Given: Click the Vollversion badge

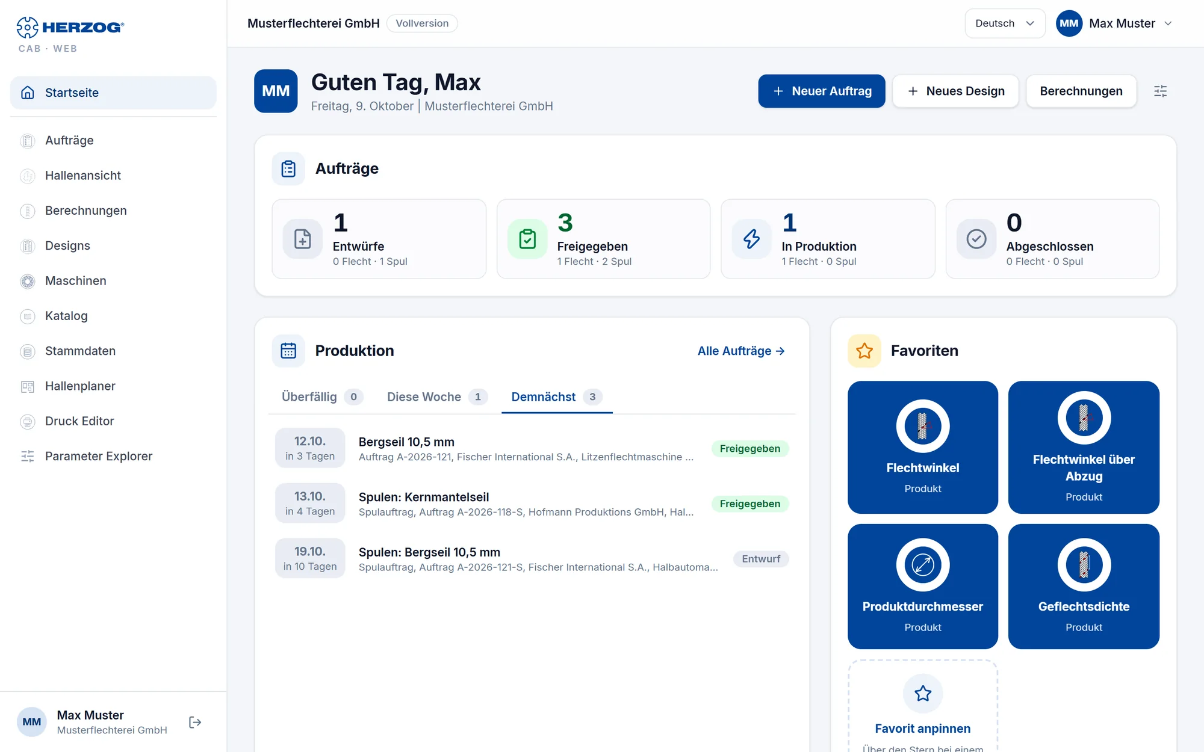Looking at the screenshot, I should tap(422, 23).
